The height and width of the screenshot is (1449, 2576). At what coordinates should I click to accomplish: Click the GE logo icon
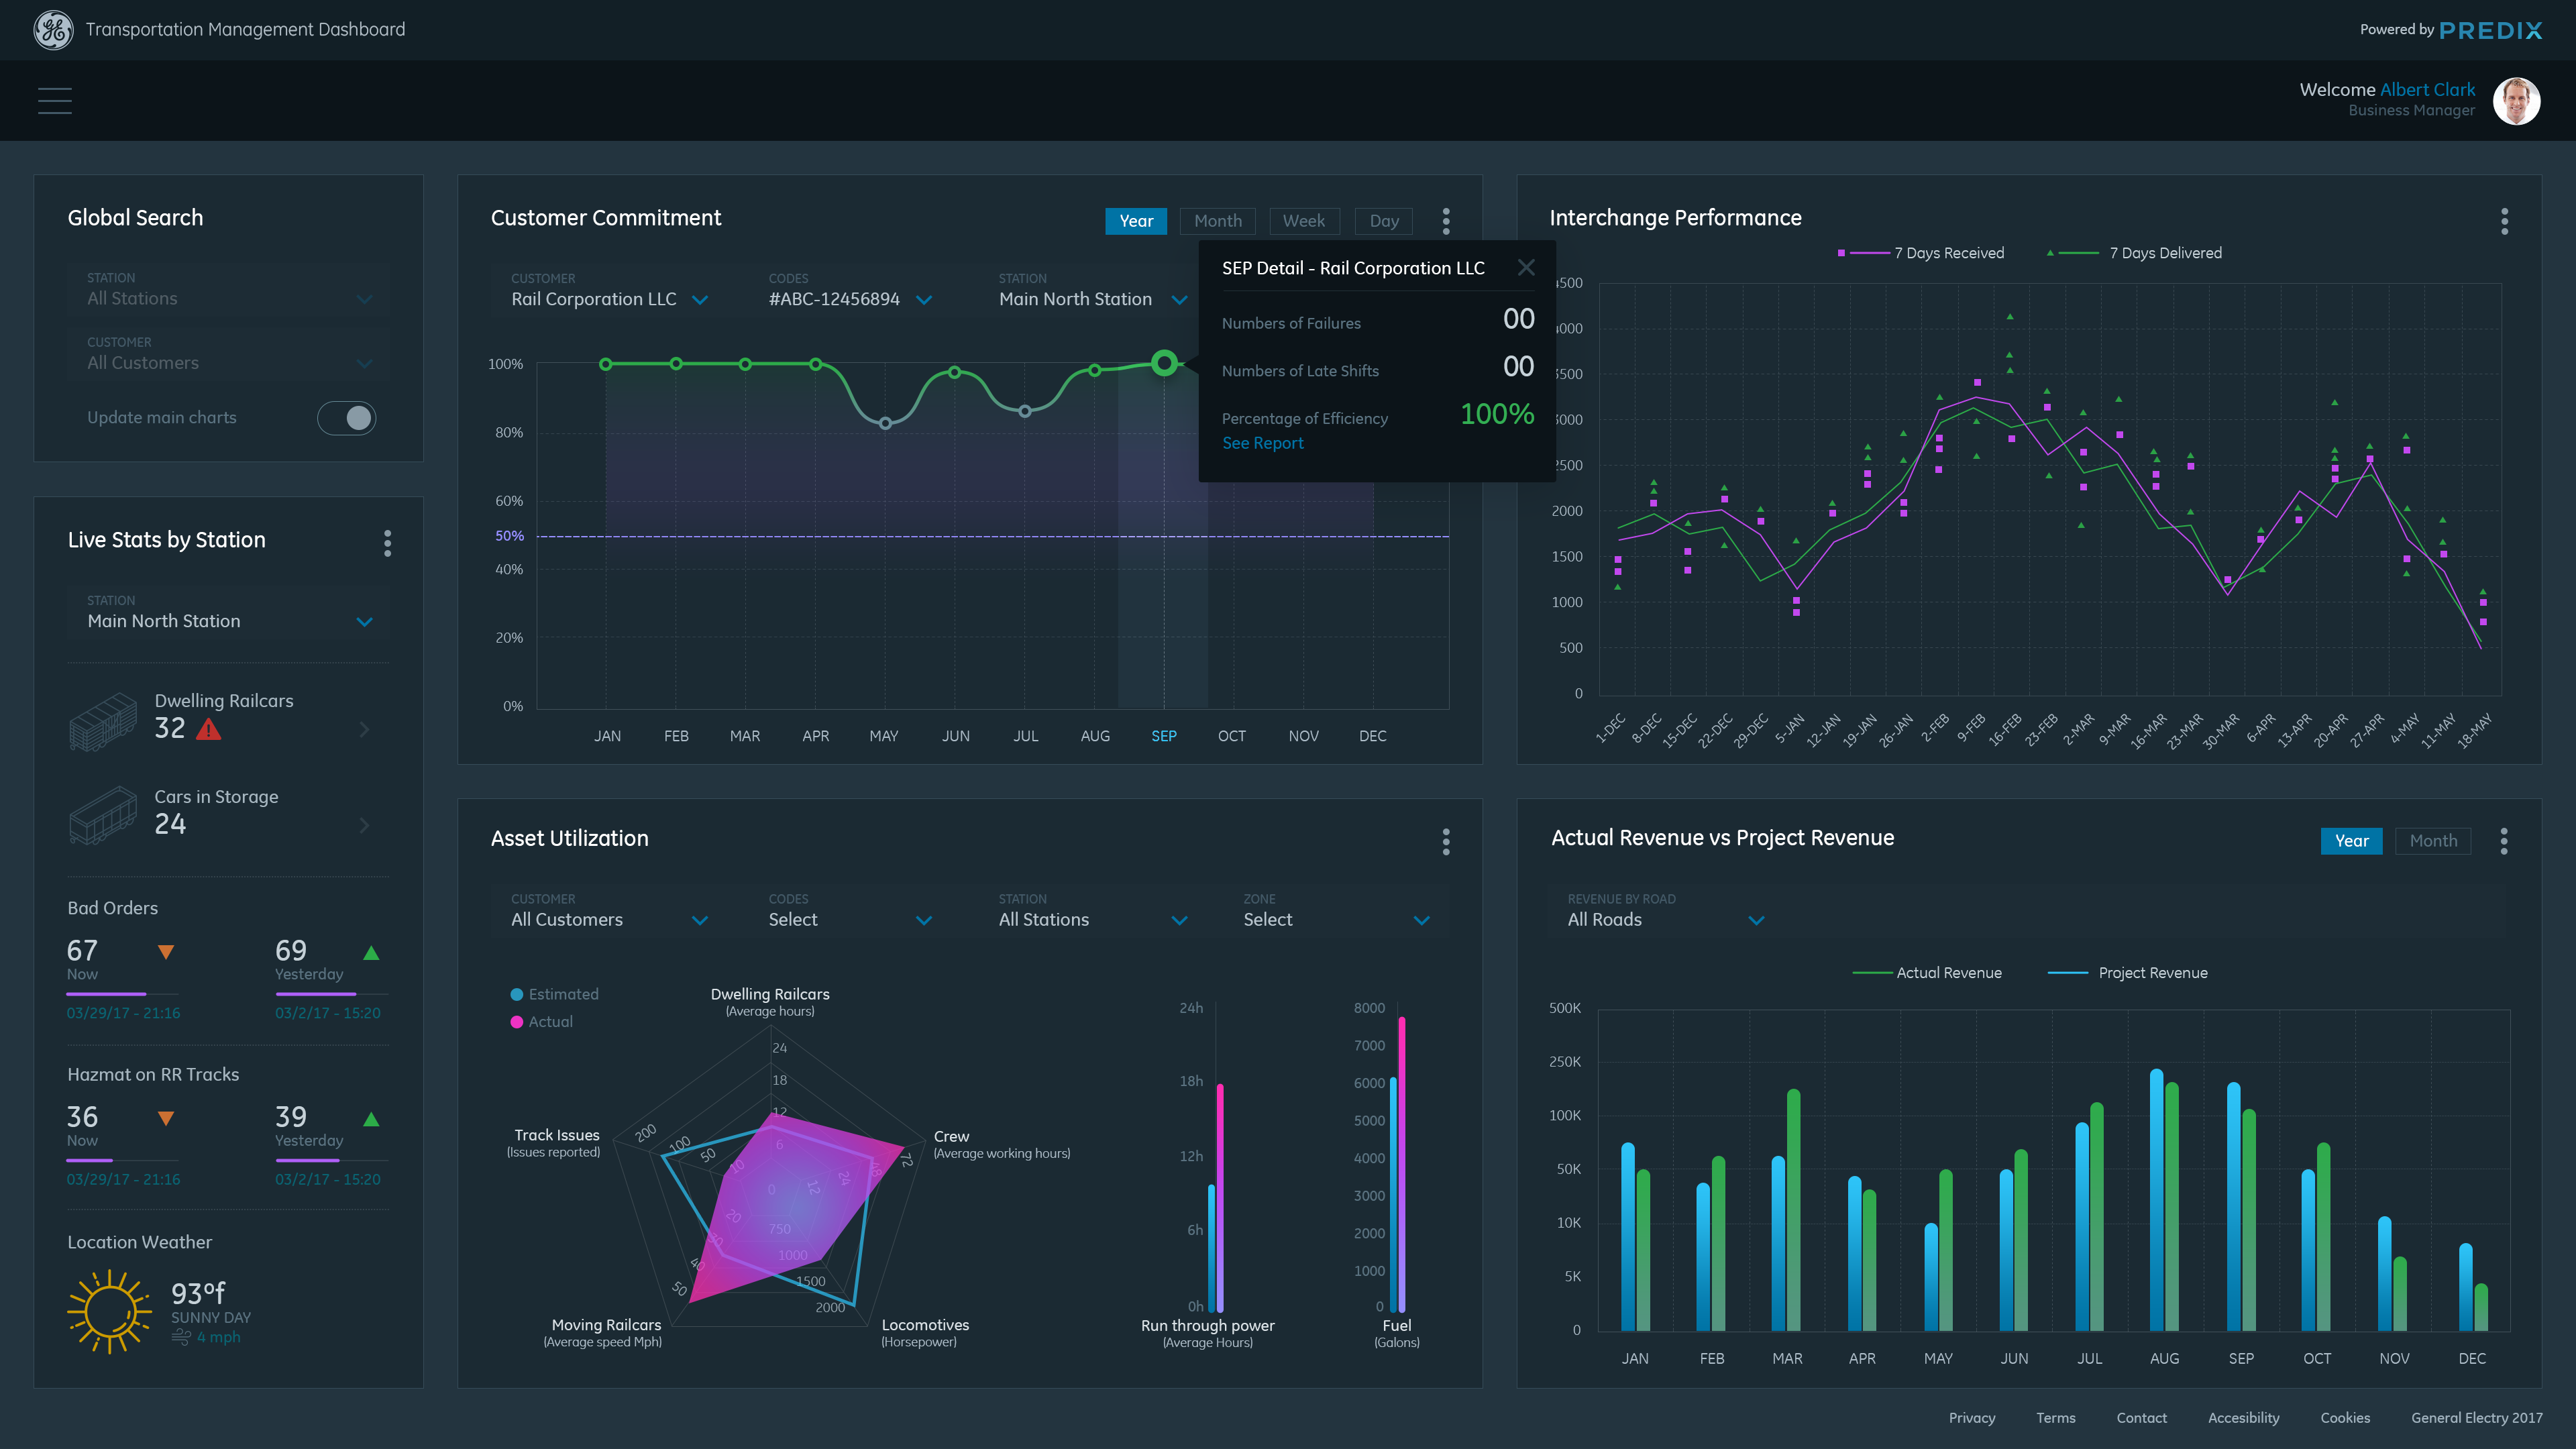[x=53, y=30]
